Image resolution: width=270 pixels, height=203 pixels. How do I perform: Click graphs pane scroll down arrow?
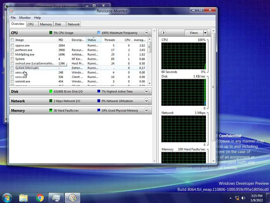pos(214,161)
